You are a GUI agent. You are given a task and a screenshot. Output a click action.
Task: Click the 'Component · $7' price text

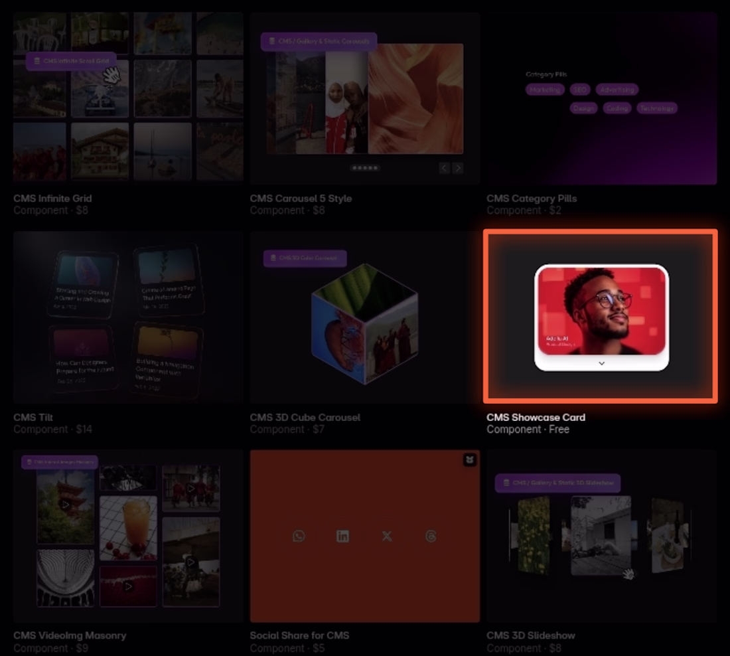pos(287,430)
